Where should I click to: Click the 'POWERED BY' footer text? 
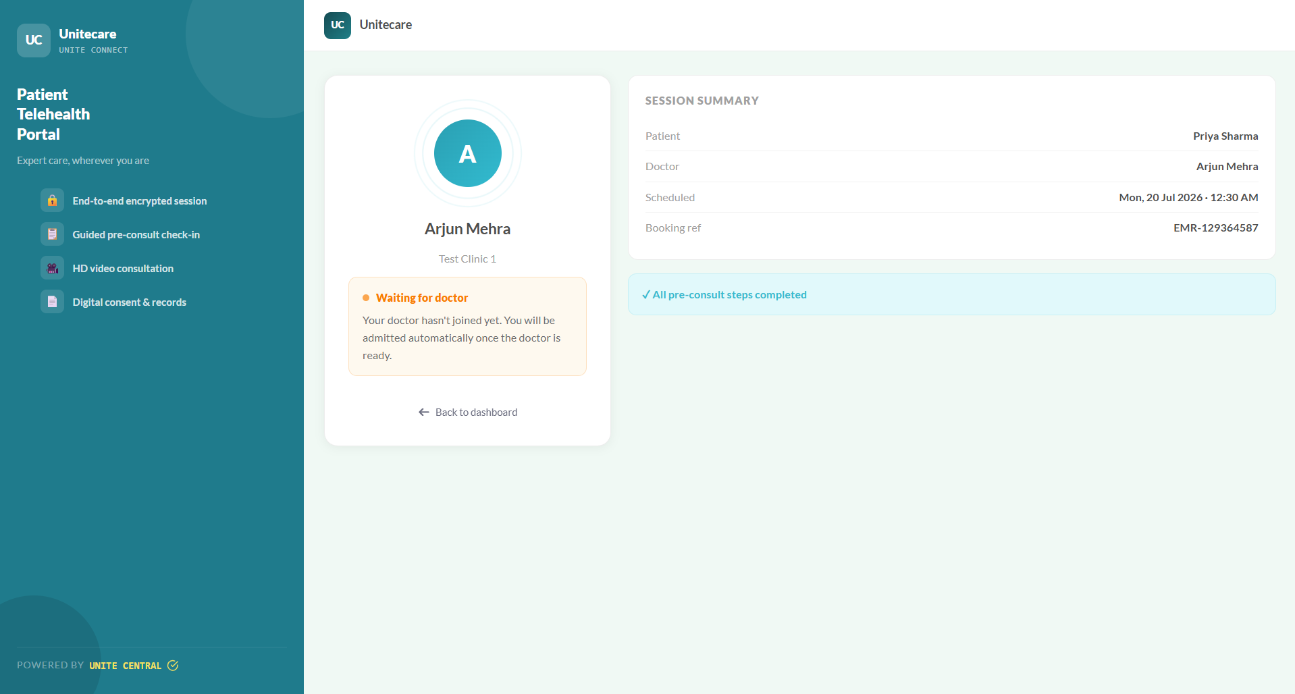(x=51, y=665)
